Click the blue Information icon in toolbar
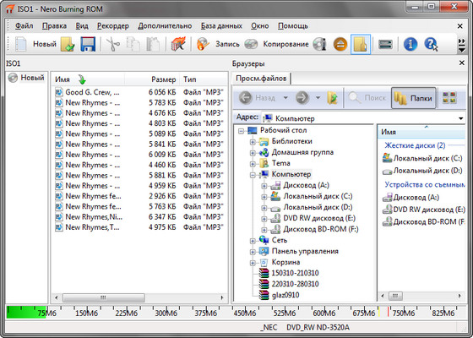This screenshot has height=338, width=473. 410,44
